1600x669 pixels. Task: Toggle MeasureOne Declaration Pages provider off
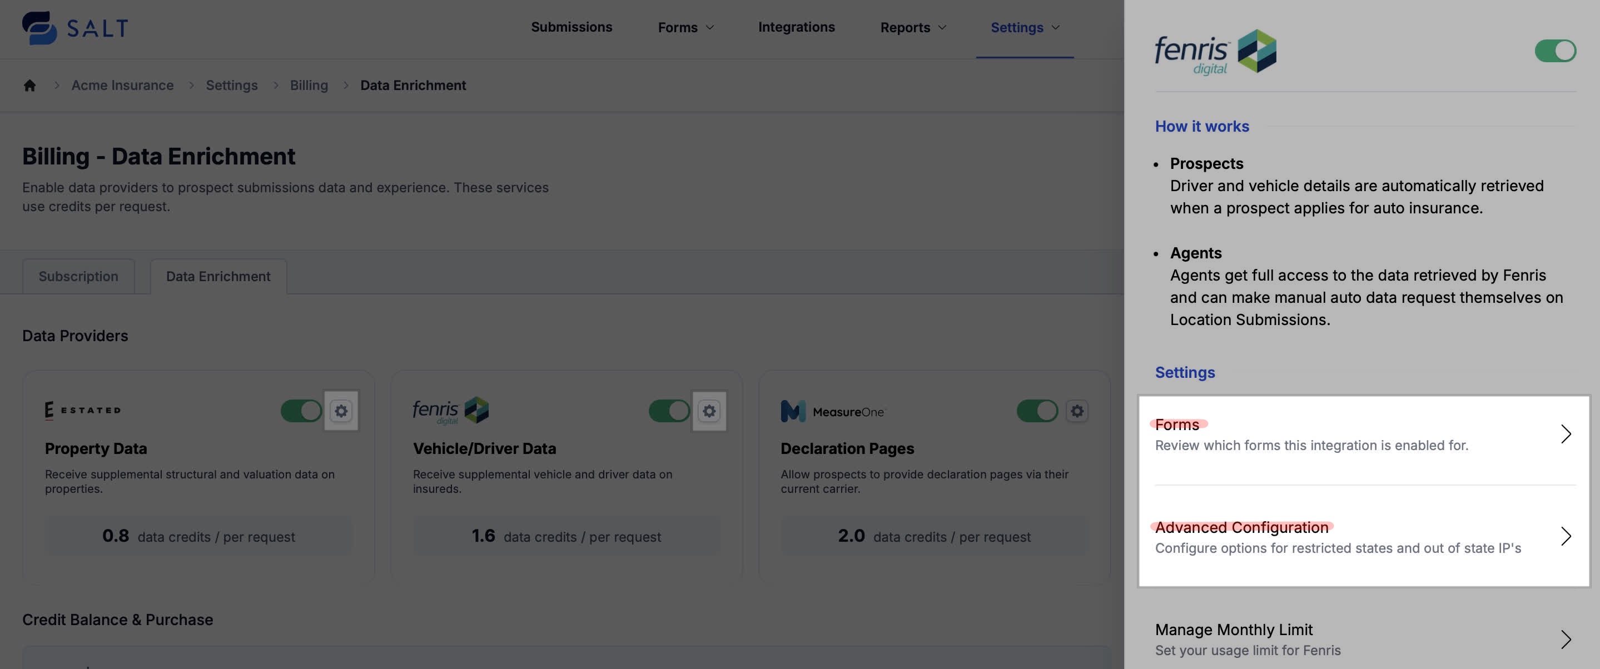point(1037,410)
